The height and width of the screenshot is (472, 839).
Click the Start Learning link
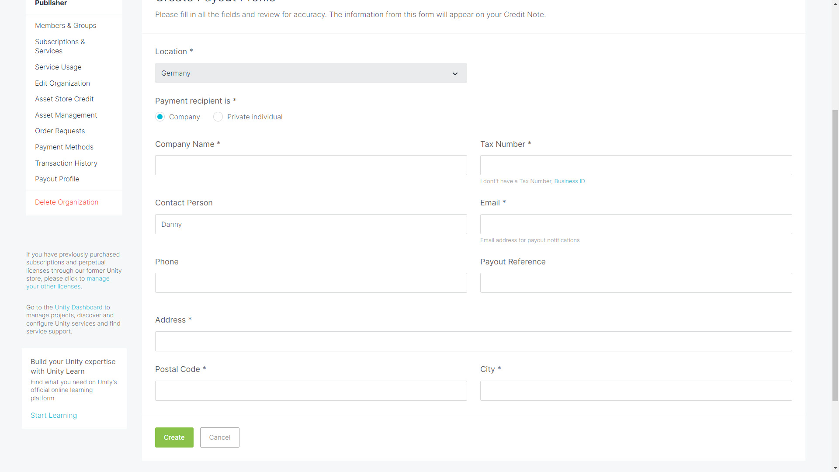[54, 415]
